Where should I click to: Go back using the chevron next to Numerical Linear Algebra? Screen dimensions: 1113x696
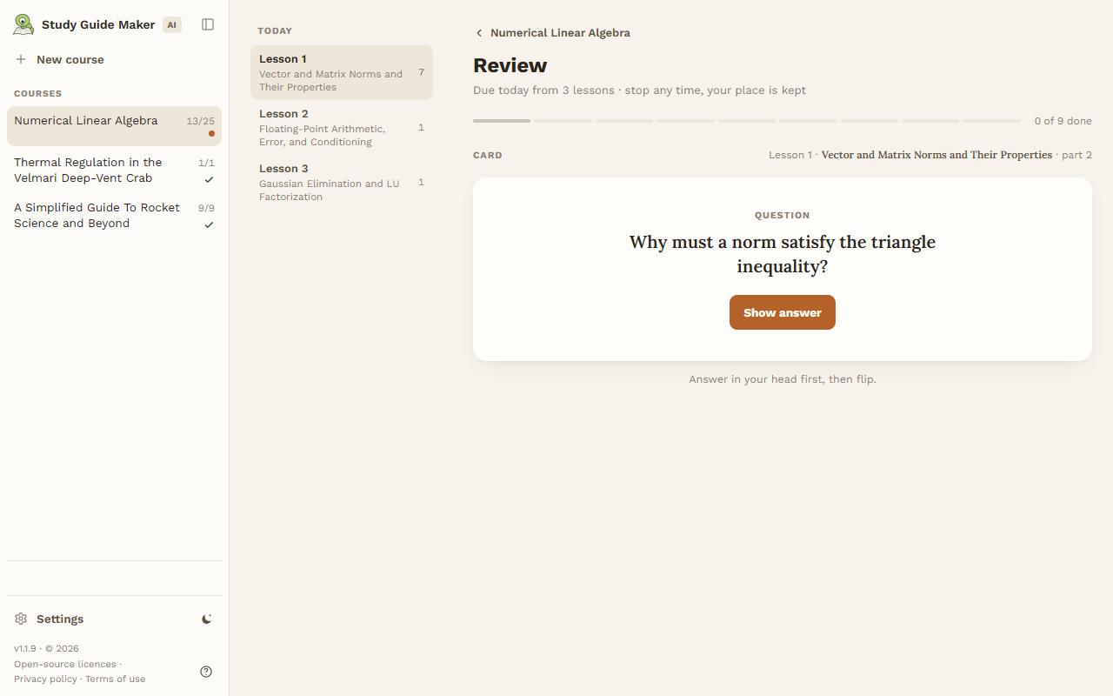479,33
